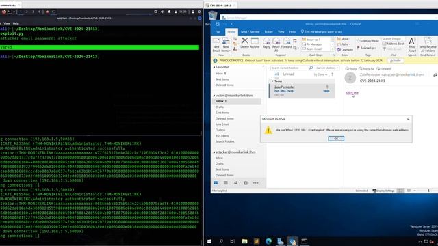Open the Move dropdown in ribbon
The width and height of the screenshot is (438, 246).
pyautogui.click(x=344, y=39)
